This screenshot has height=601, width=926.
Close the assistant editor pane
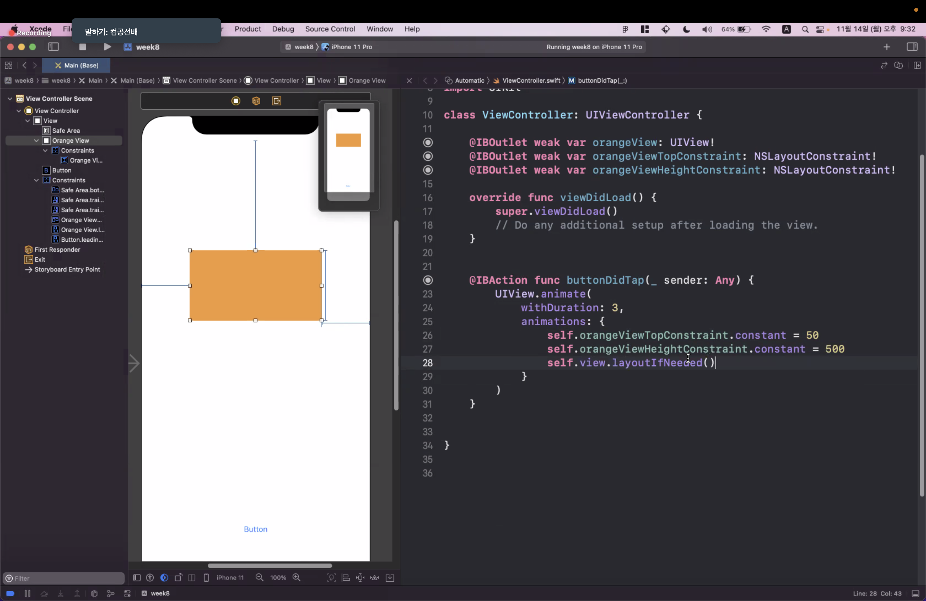409,81
